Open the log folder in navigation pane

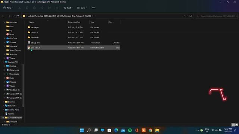click(x=11, y=30)
